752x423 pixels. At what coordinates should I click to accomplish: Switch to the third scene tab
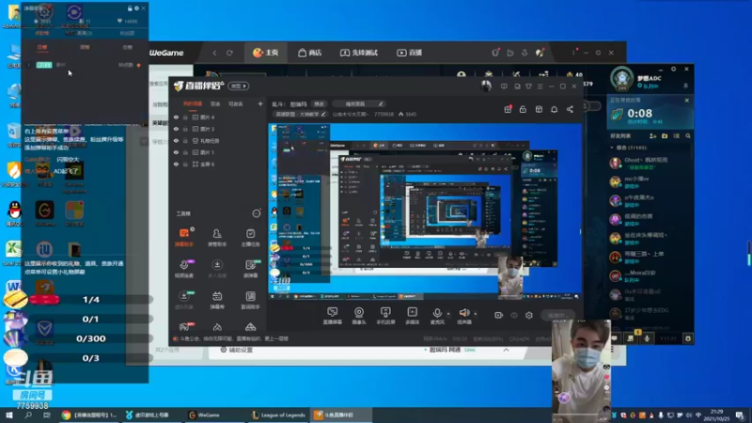[236, 103]
